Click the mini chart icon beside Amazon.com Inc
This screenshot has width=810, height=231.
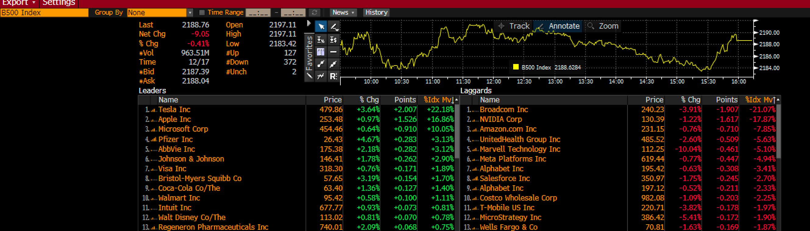click(x=475, y=130)
